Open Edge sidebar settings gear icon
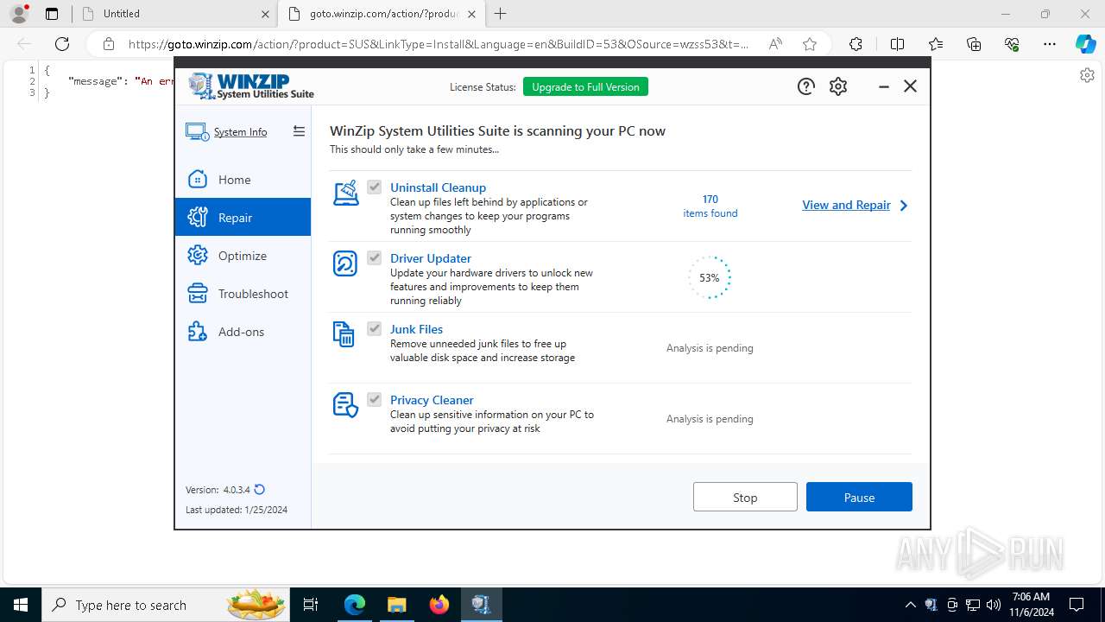1105x622 pixels. pos(1087,75)
